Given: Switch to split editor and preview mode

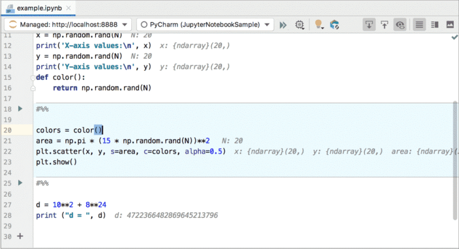Looking at the screenshot, I should point(434,25).
